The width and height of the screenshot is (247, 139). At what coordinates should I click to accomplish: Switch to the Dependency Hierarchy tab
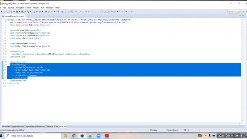point(35,127)
